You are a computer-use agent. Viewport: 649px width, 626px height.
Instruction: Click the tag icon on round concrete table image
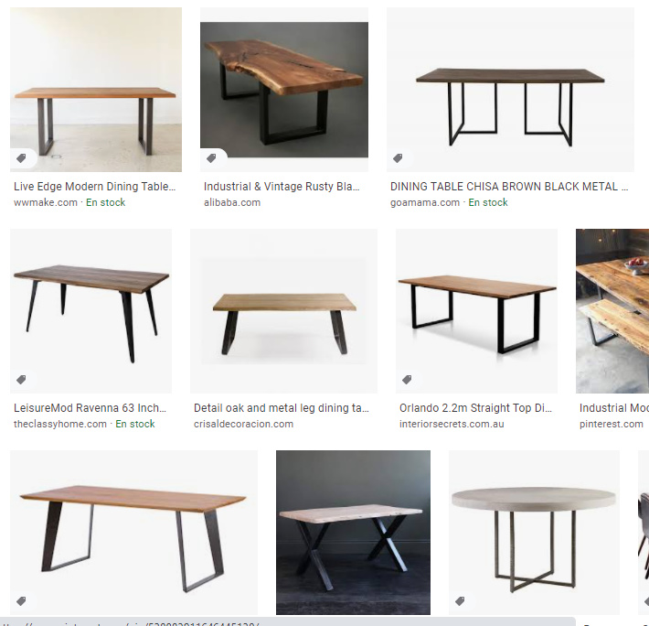(x=460, y=601)
